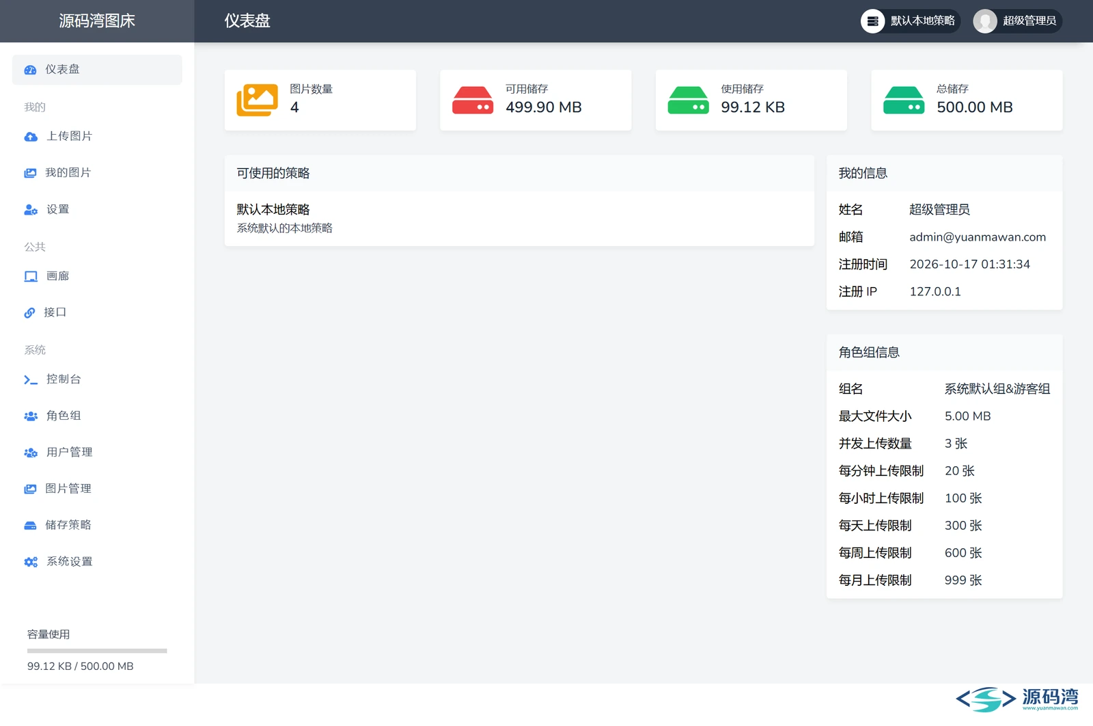Click the user gear icon beside 设置
The image size is (1093, 726).
tap(31, 210)
